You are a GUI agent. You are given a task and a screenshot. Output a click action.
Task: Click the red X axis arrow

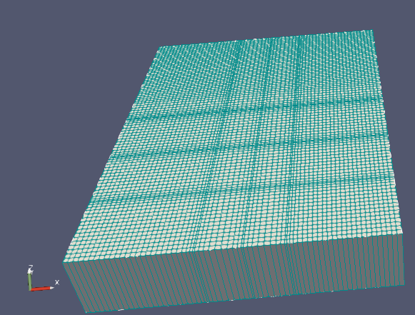coord(41,289)
